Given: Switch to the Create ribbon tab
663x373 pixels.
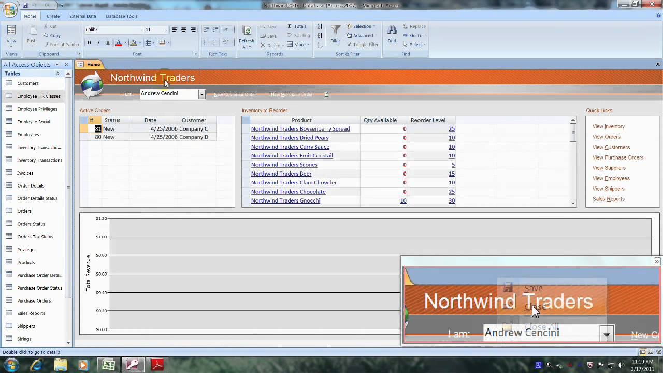Looking at the screenshot, I should click(53, 16).
